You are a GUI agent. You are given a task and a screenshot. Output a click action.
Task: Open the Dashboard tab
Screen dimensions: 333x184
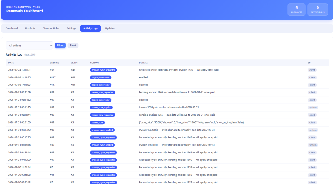point(12,28)
